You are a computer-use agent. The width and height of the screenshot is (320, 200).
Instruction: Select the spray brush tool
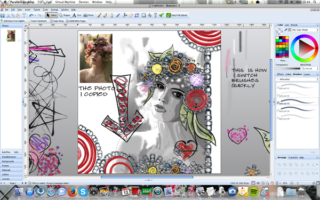(x=105, y=15)
